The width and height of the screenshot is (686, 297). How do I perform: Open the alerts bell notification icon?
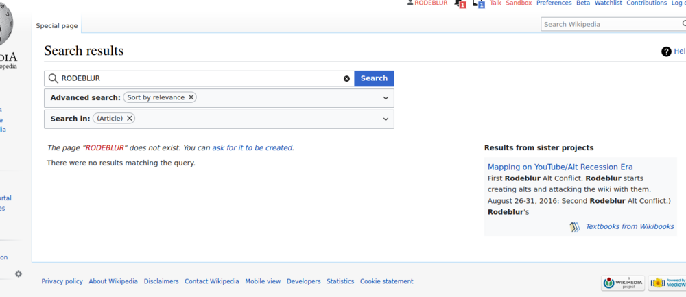pos(460,3)
